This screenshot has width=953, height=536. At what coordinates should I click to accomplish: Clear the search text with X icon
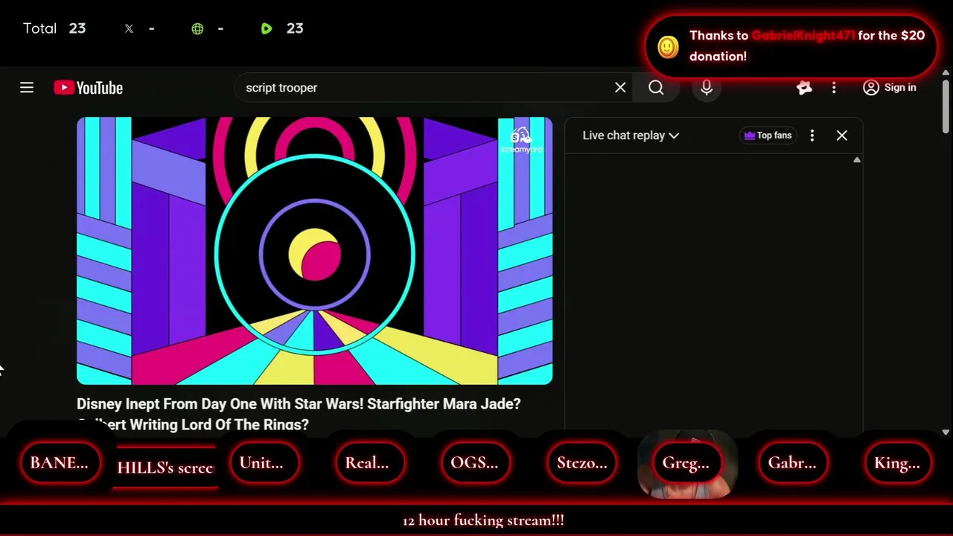tap(620, 88)
